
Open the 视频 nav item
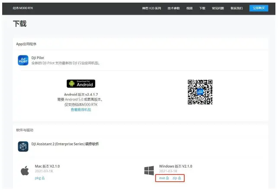click(x=189, y=8)
